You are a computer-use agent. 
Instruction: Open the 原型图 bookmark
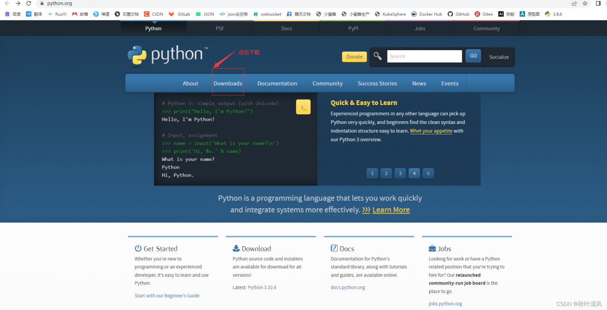point(530,14)
